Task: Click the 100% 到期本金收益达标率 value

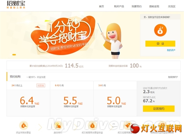Action: (136, 66)
